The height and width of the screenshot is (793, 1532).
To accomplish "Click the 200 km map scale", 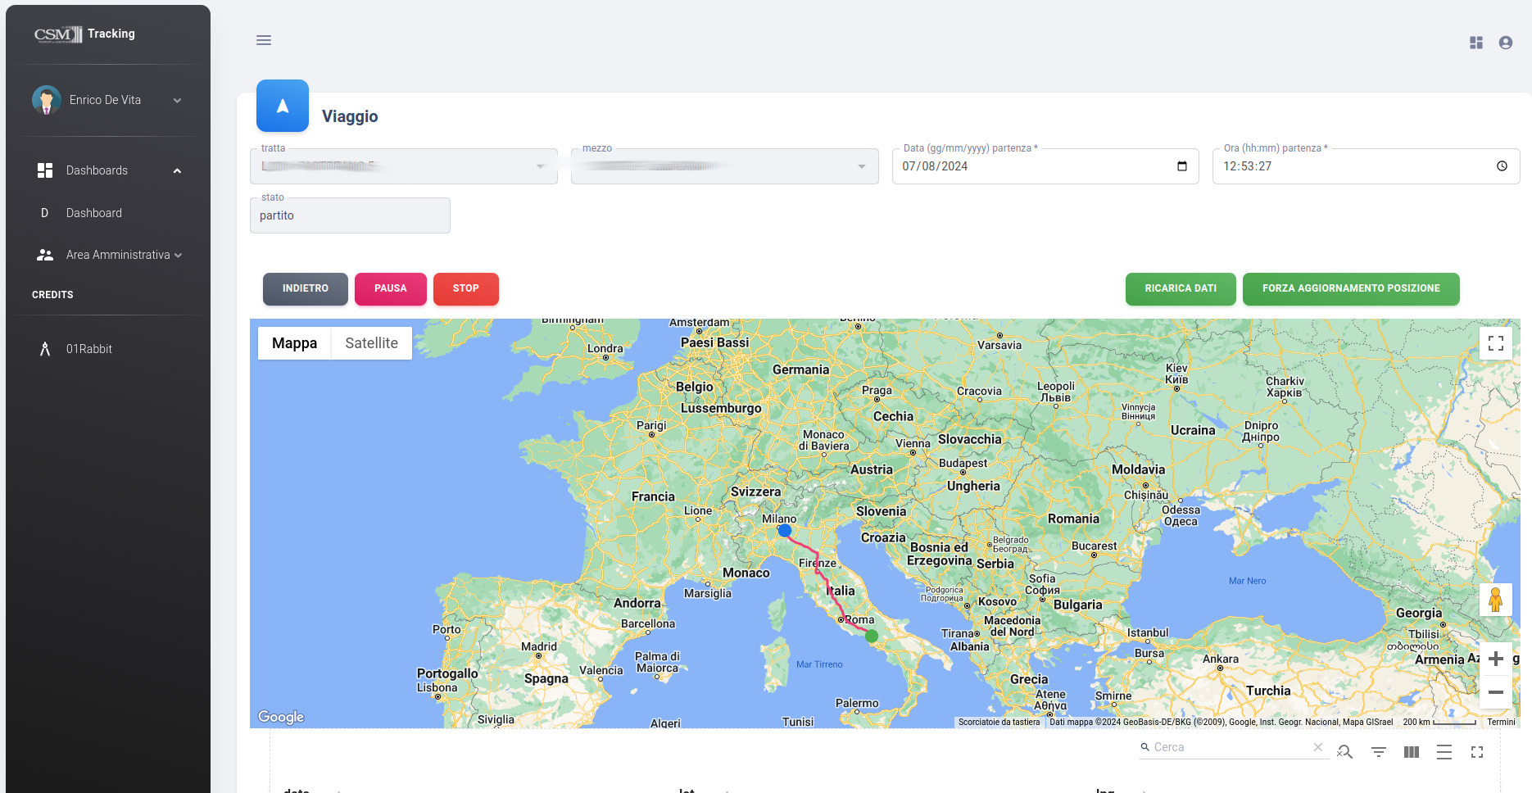I will (1439, 722).
